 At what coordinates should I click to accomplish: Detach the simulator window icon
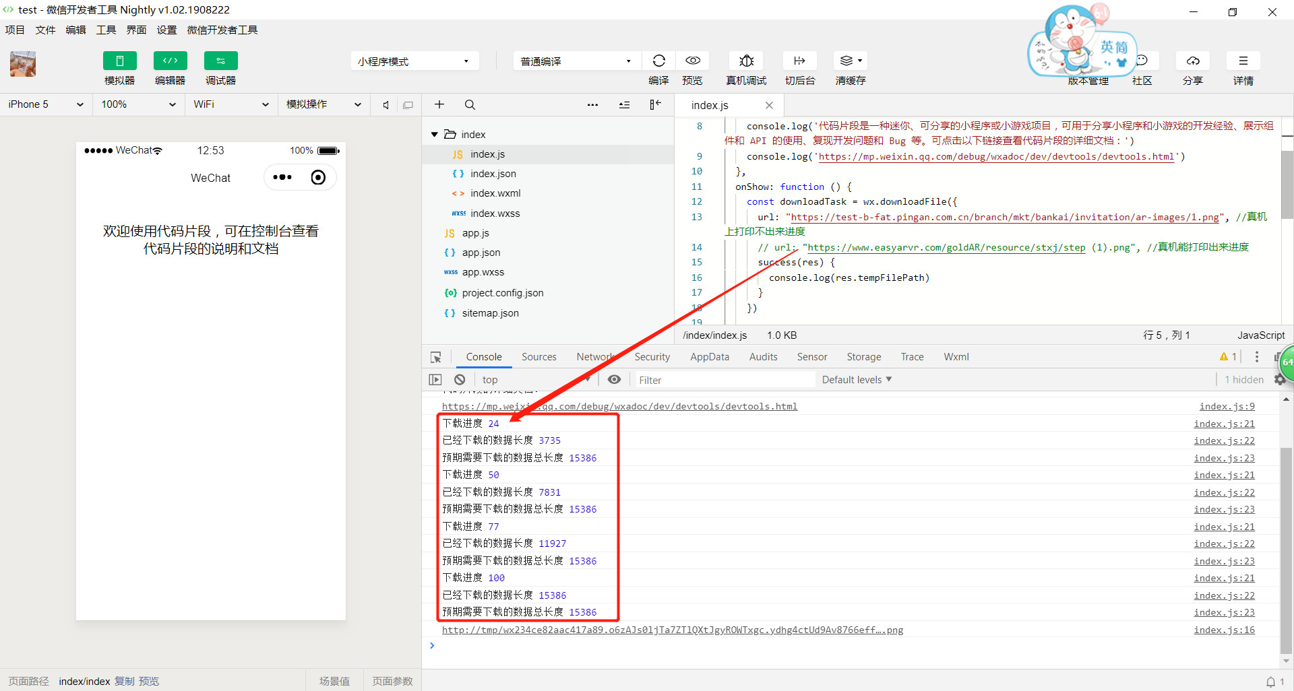click(408, 105)
